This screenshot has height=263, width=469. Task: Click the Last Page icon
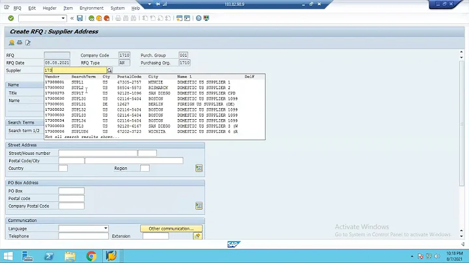click(x=168, y=18)
